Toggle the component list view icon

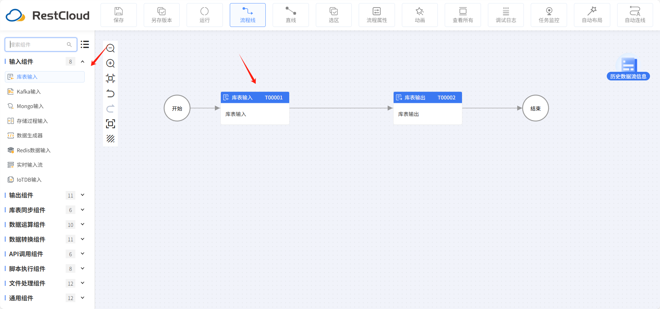(85, 45)
